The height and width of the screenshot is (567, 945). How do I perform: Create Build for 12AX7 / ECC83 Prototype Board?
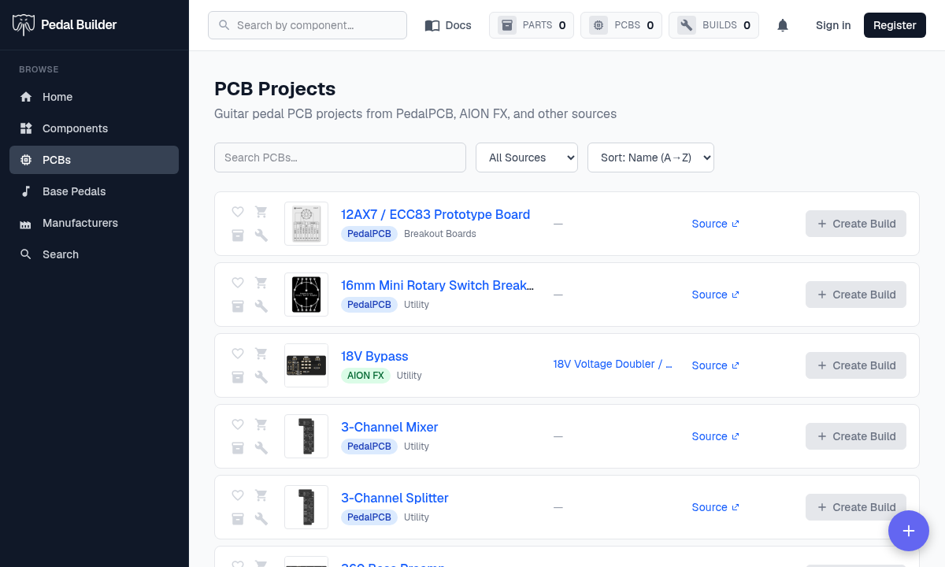coord(856,224)
